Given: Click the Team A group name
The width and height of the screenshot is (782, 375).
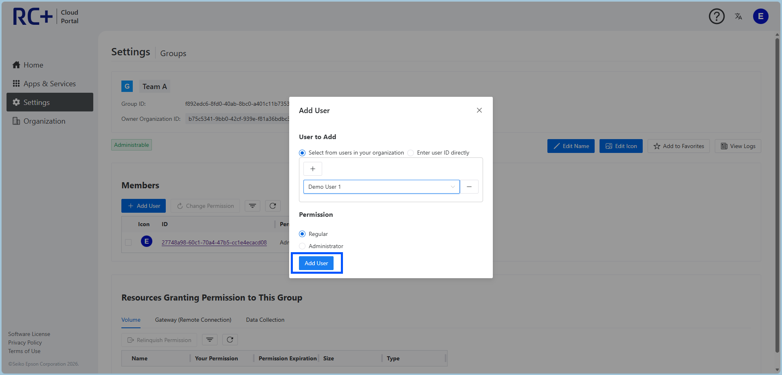Looking at the screenshot, I should point(155,86).
